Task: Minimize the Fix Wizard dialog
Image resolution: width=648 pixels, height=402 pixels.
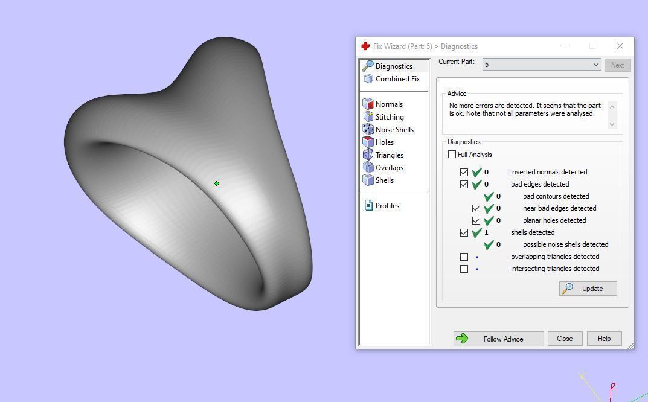Action: click(565, 46)
